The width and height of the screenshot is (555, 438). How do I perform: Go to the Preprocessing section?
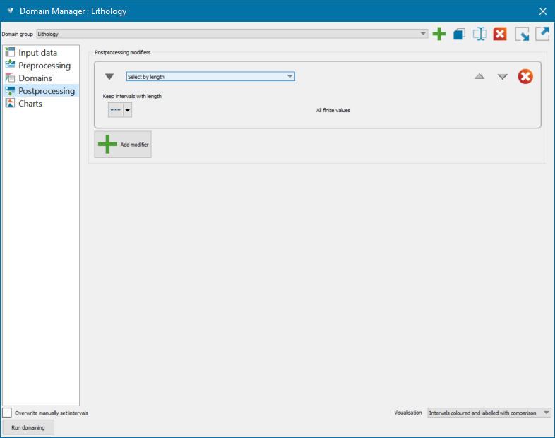[x=44, y=66]
